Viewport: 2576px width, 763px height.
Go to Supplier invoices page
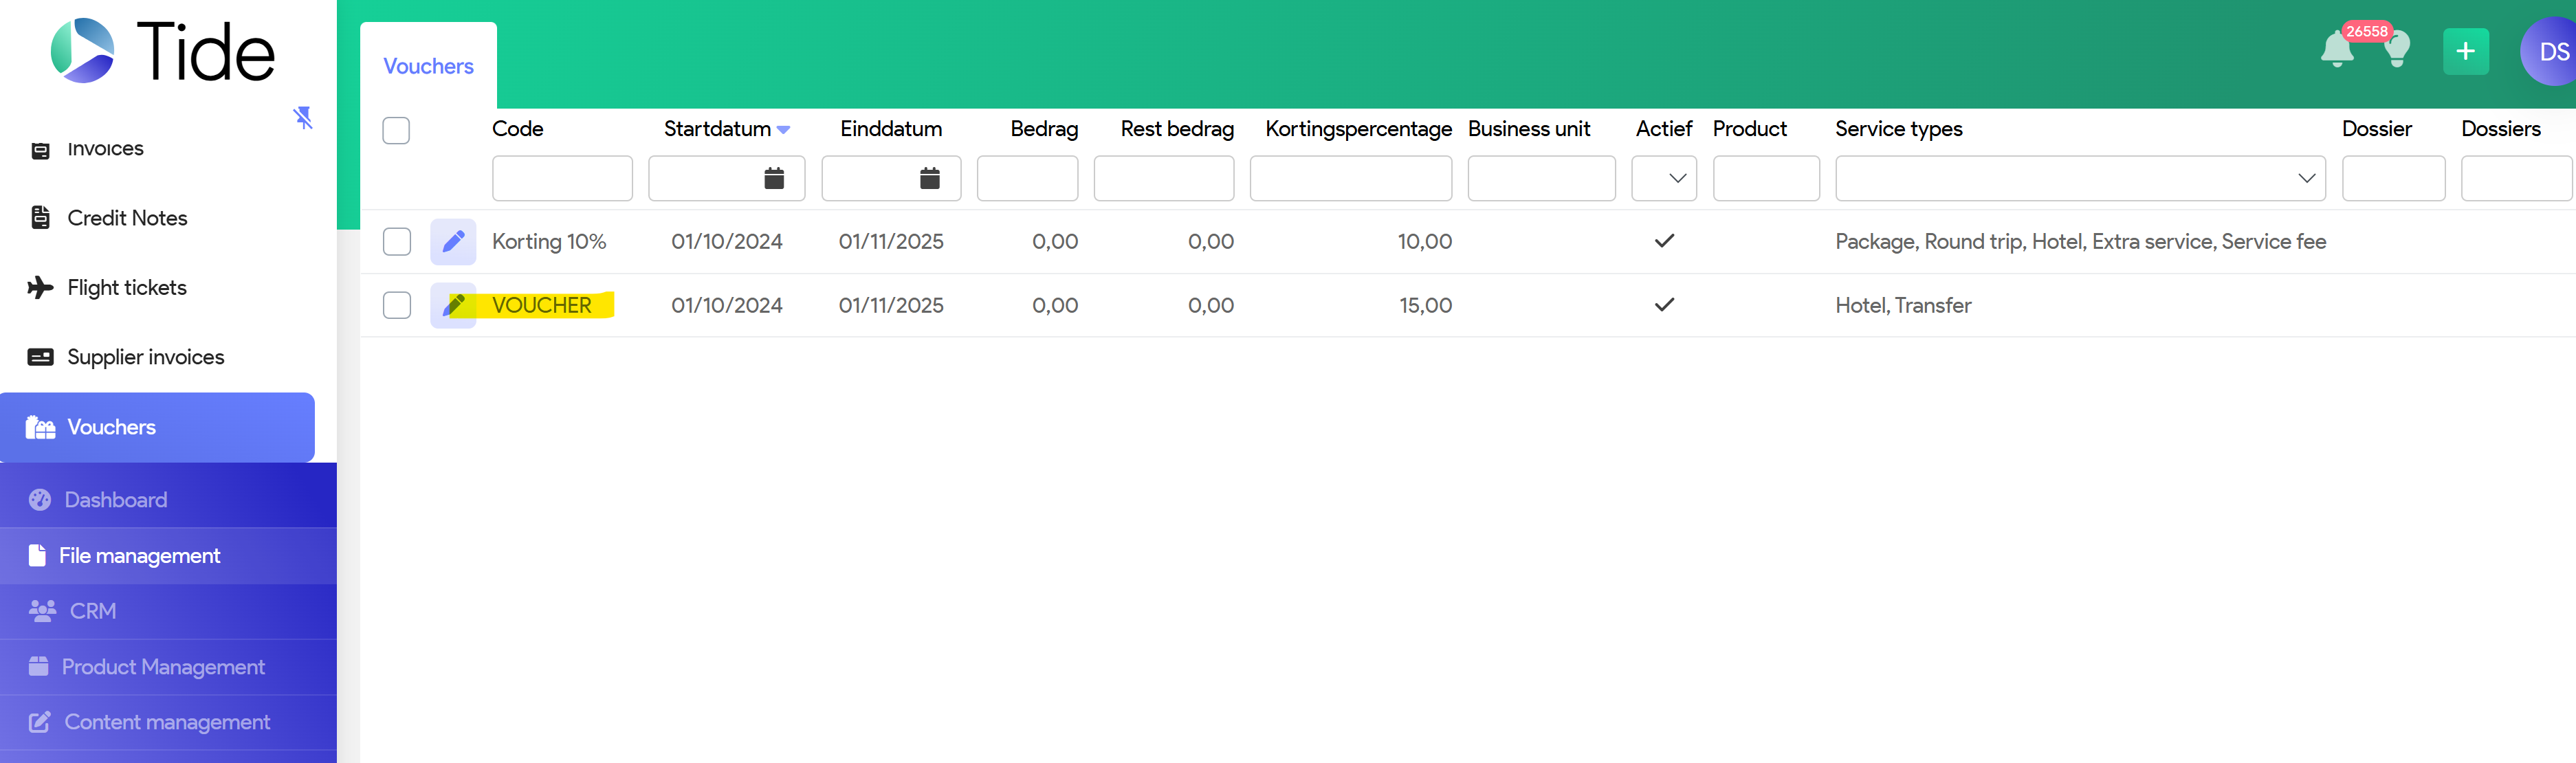click(145, 357)
